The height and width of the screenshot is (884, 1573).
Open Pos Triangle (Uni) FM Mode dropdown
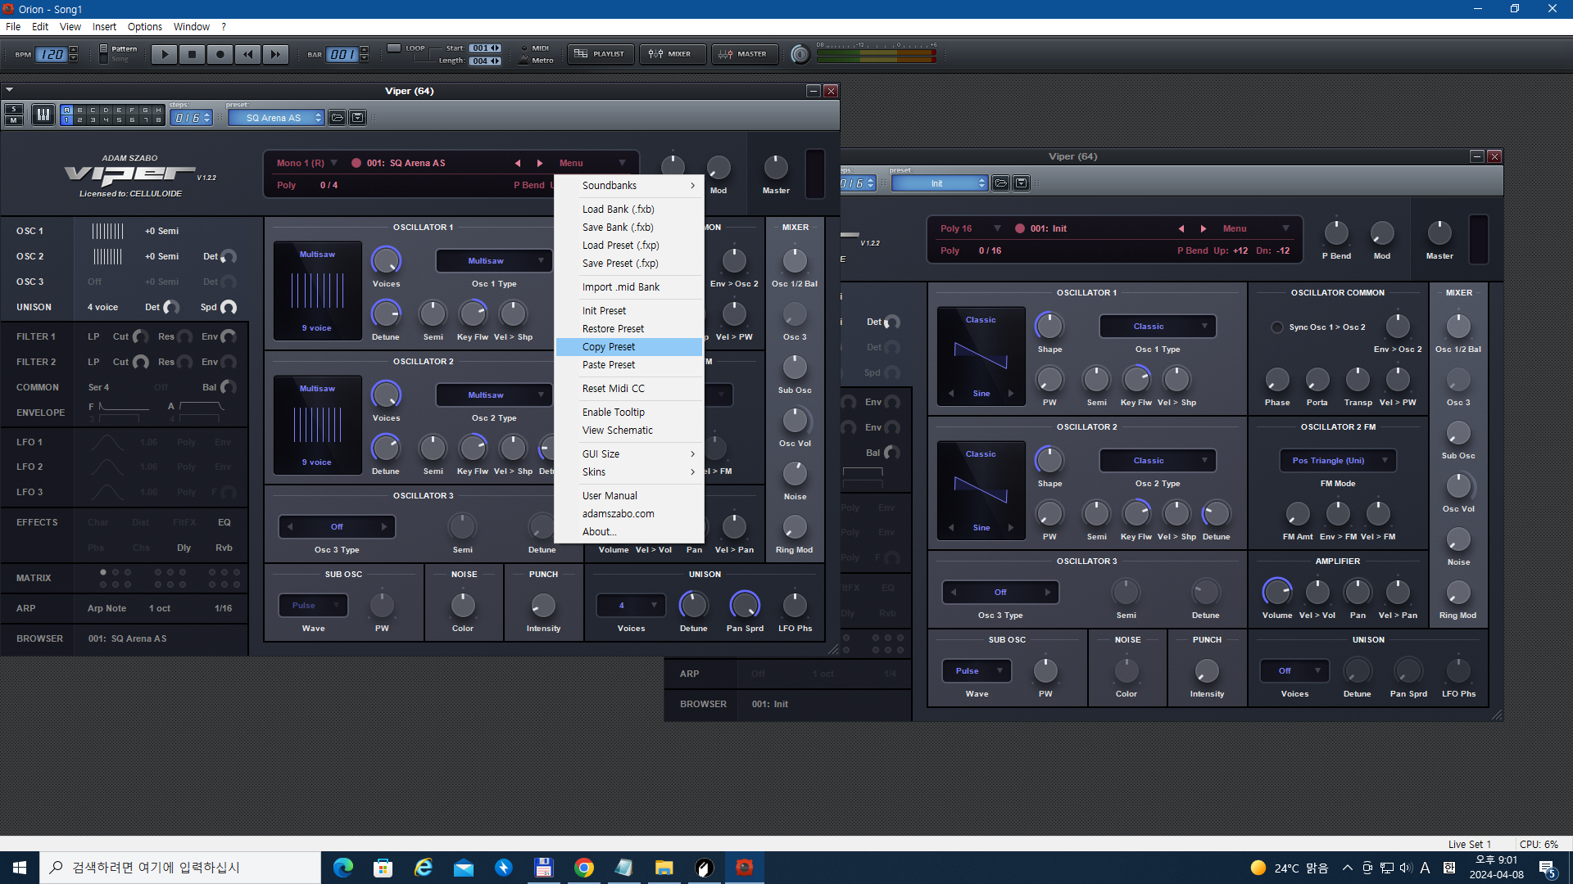(x=1338, y=461)
